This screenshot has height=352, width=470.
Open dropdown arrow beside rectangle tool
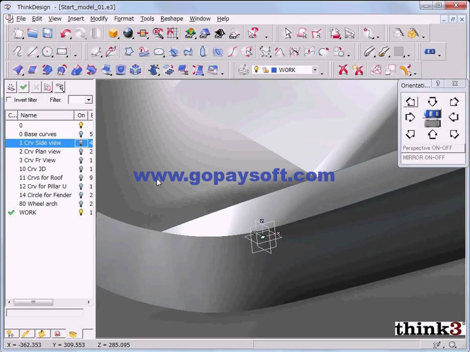[x=75, y=55]
